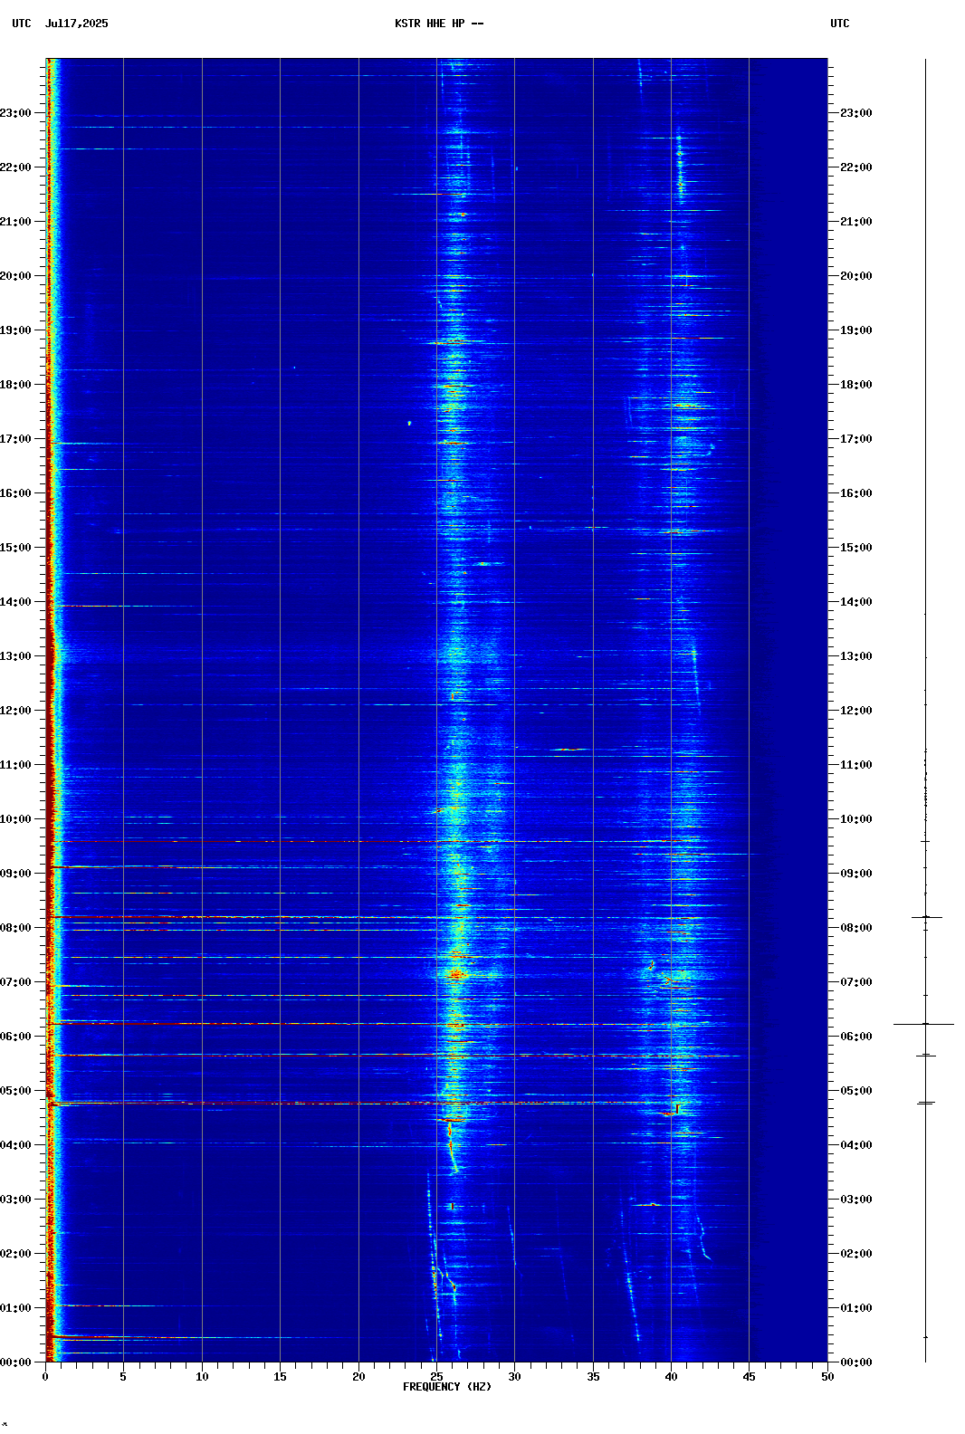Click the 00:00 label on the left time axis

15,1362
